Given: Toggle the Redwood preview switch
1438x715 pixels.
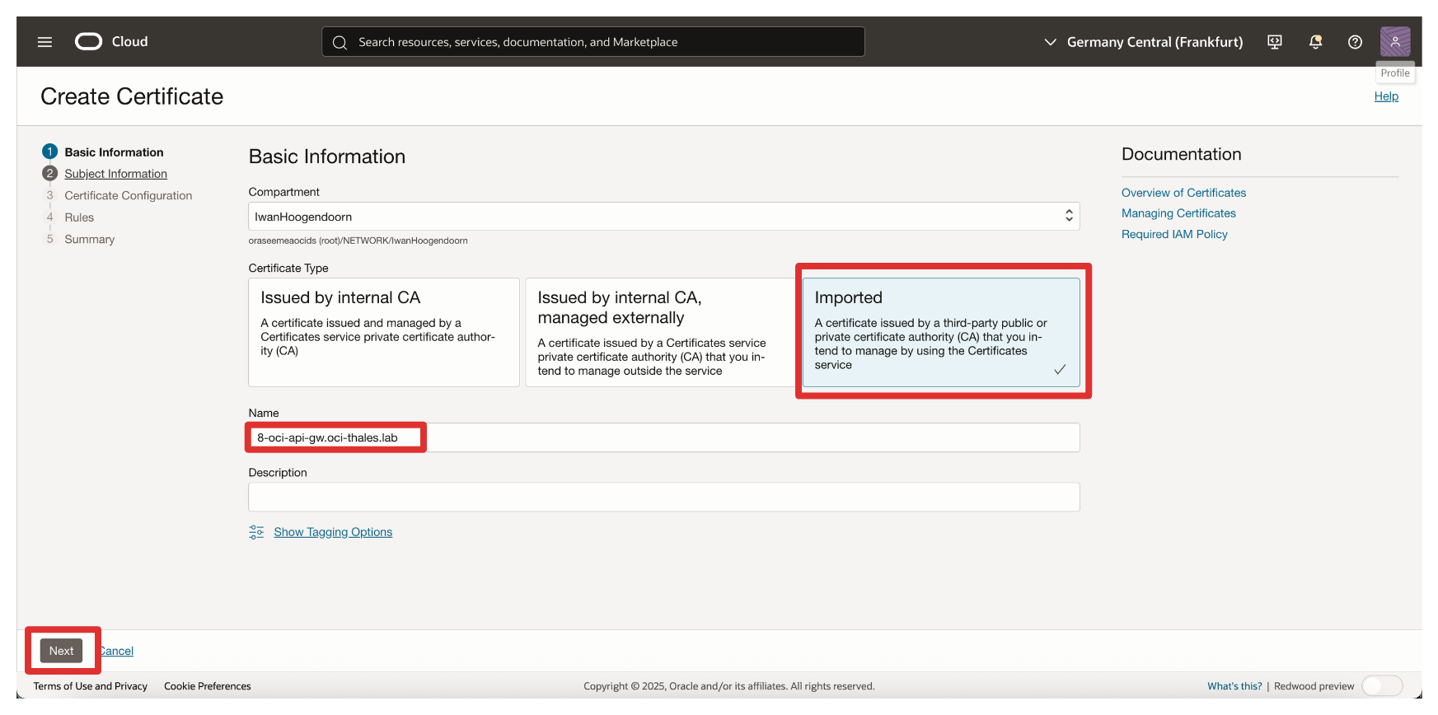Looking at the screenshot, I should (1381, 686).
